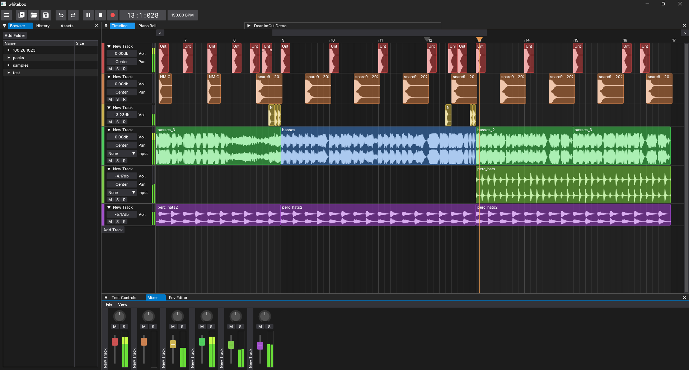Open the Browser panel dropdown arrow
Viewport: 689px width, 370px height.
coord(4,26)
